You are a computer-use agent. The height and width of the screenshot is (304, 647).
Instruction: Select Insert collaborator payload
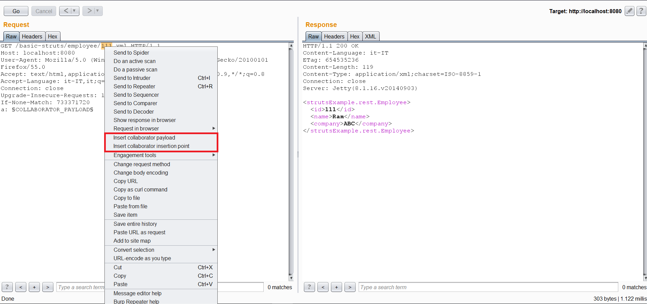(161, 138)
